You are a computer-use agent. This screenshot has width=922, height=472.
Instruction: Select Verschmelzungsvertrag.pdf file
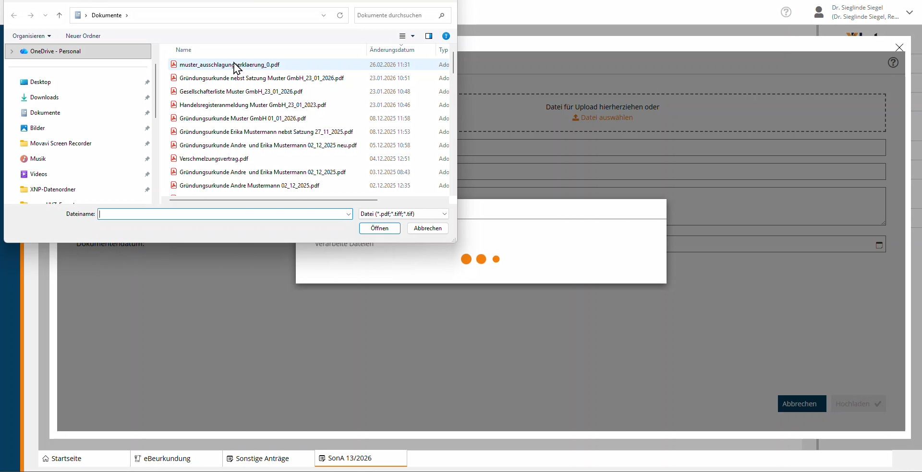(214, 159)
